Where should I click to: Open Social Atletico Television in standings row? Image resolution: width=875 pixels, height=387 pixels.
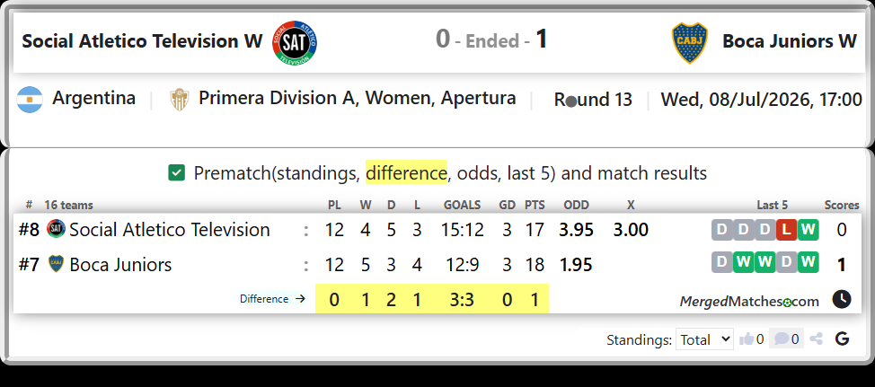(x=170, y=230)
